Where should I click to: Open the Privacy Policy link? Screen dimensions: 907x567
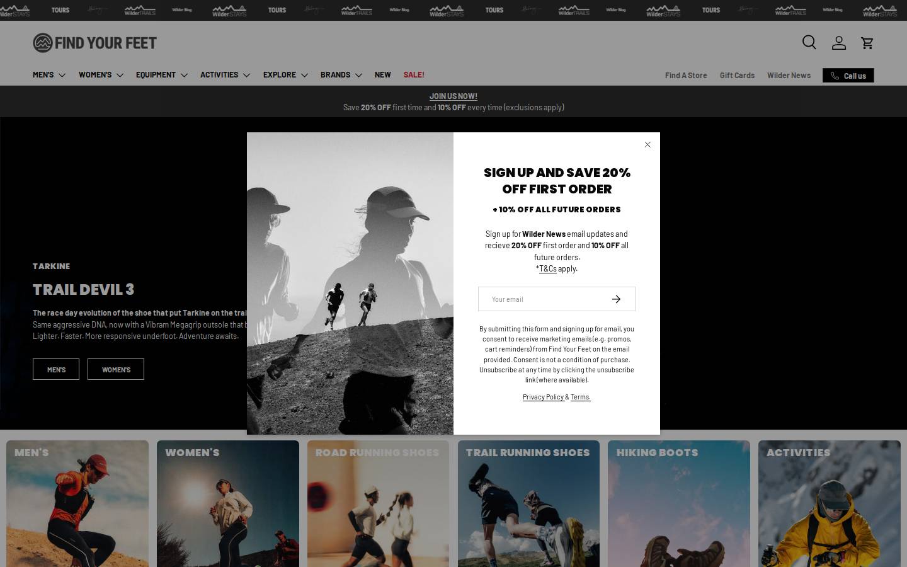[x=543, y=397]
